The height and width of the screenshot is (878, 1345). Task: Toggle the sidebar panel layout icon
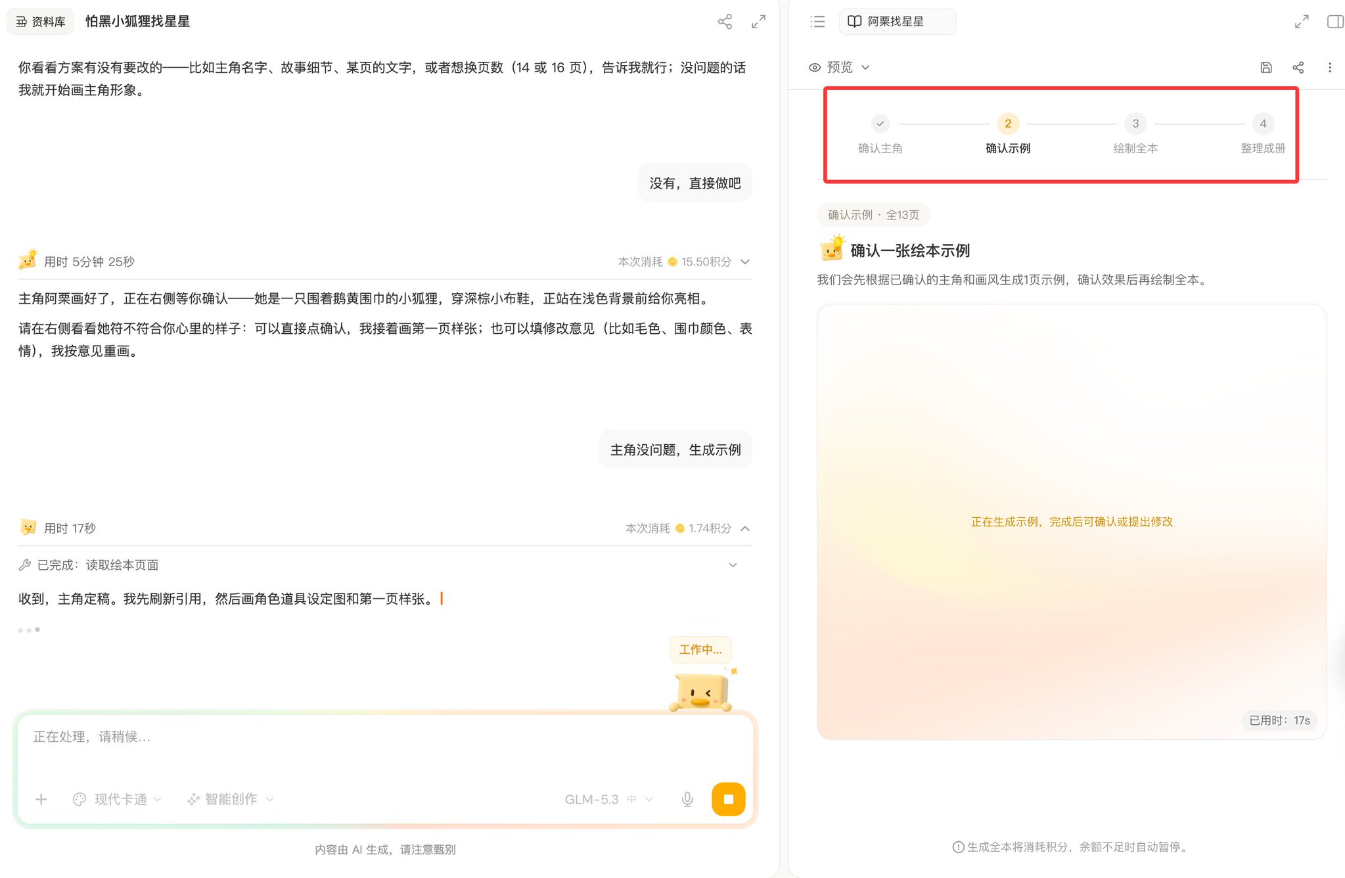tap(1334, 22)
